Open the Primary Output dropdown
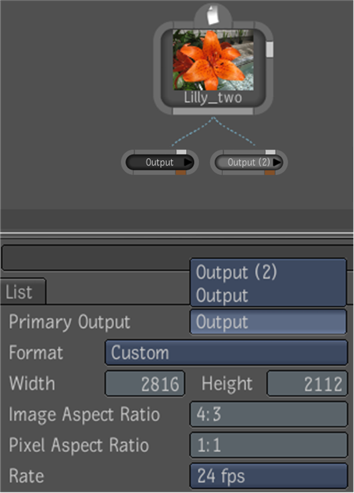 click(x=268, y=322)
